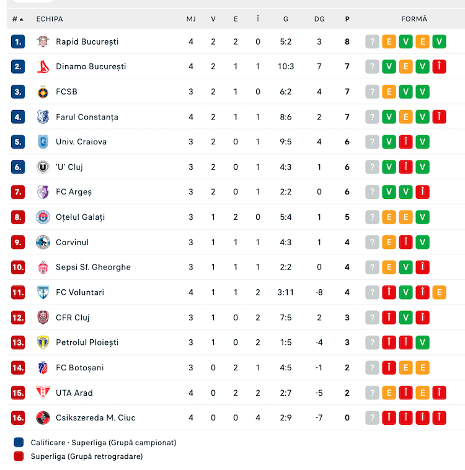This screenshot has width=465, height=470.
Task: Open the Univ. Craiova team link
Action: pyautogui.click(x=81, y=142)
